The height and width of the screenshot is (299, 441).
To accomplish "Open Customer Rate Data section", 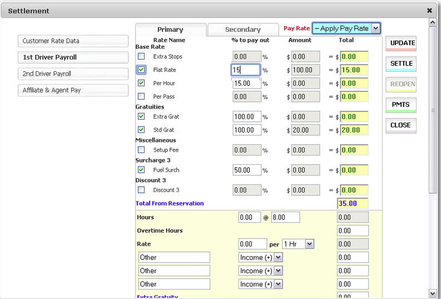I will coord(73,41).
